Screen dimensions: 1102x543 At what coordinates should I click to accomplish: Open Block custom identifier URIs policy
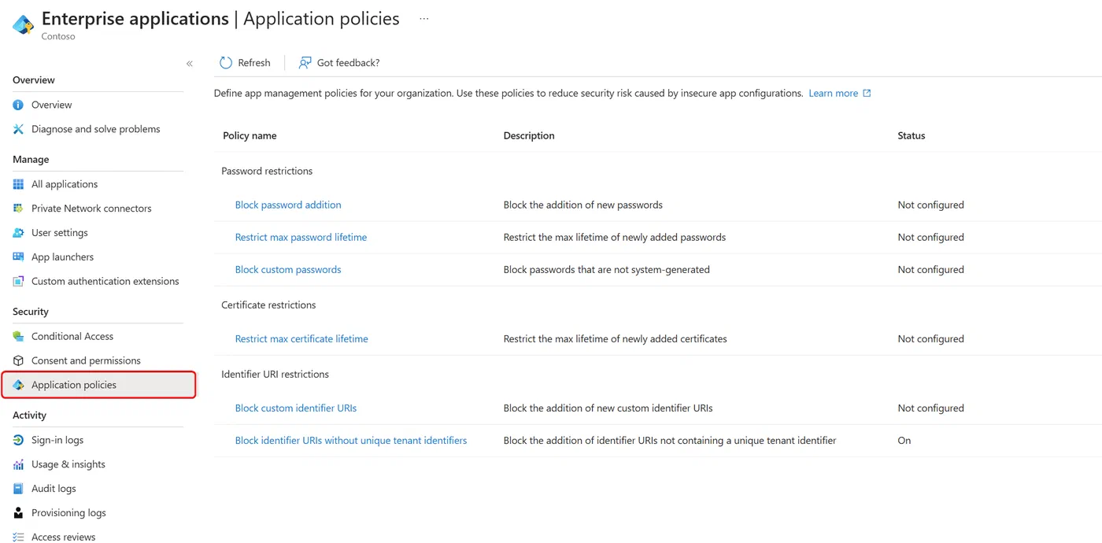coord(296,408)
